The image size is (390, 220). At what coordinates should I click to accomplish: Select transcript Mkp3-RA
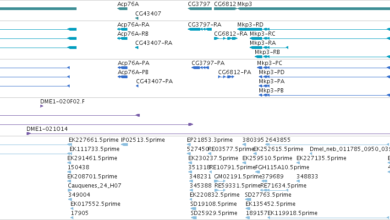(x=263, y=43)
